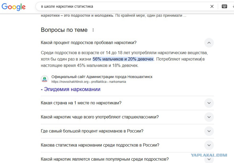Click the chevron arrow next to Где самый большой процент
Screen dimensions: 234x163
pyautogui.click(x=209, y=131)
